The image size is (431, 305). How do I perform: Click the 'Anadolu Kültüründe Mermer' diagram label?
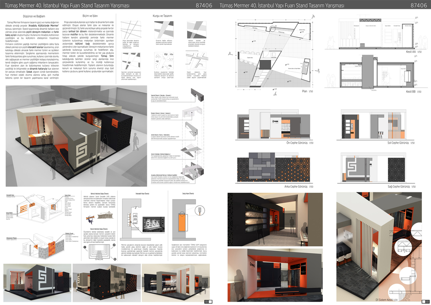[164, 175]
